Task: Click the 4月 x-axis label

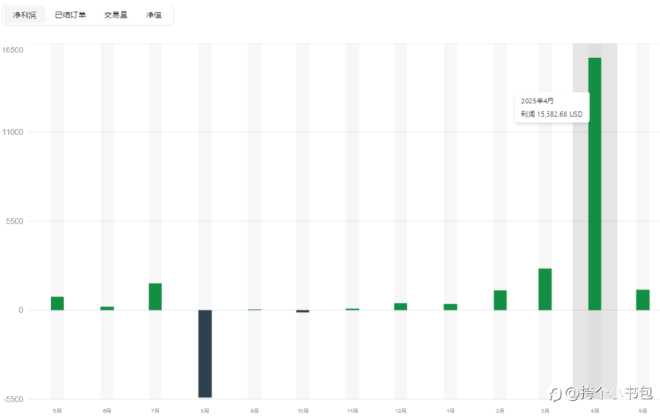Action: pos(595,411)
